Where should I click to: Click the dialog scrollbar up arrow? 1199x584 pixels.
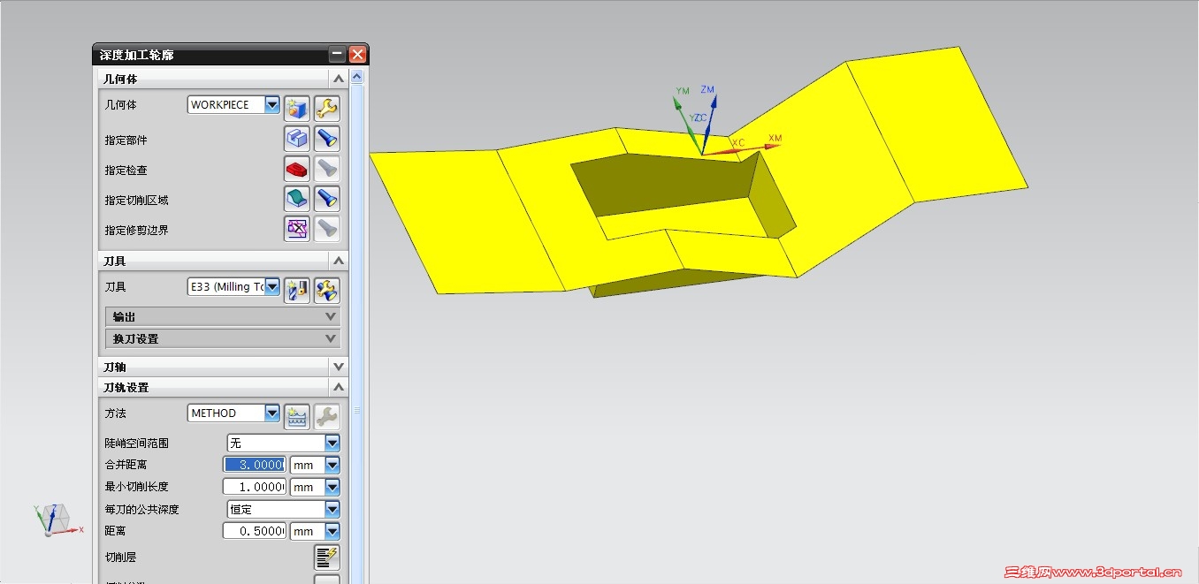click(x=358, y=77)
